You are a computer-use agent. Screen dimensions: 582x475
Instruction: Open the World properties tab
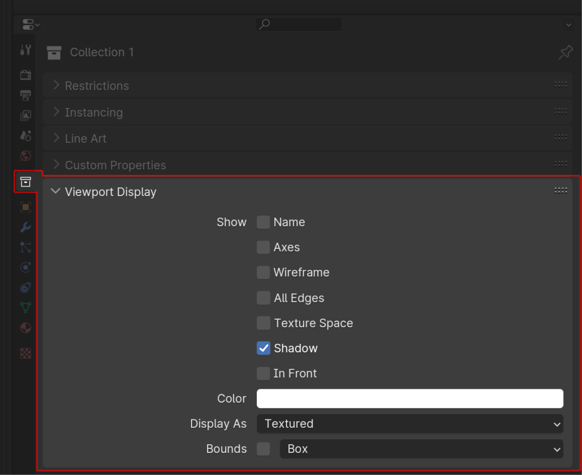click(x=25, y=156)
